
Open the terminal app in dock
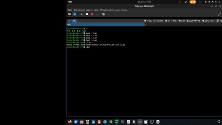tap(122, 122)
